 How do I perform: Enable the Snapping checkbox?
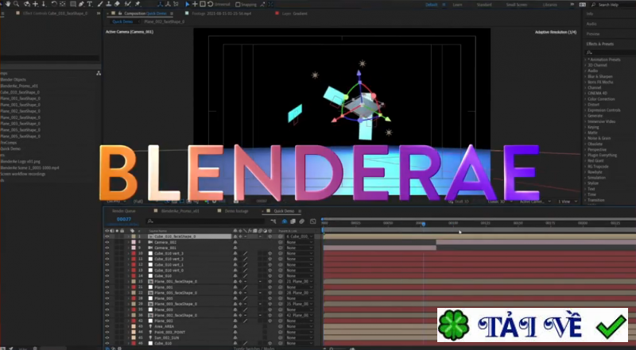point(238,5)
